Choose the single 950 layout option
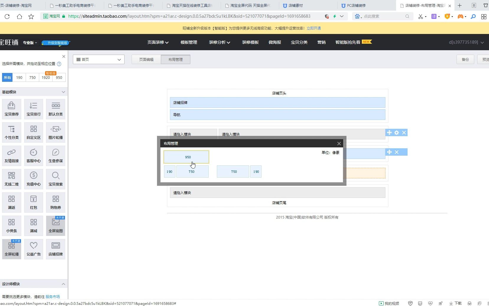489x306 pixels. (x=187, y=157)
